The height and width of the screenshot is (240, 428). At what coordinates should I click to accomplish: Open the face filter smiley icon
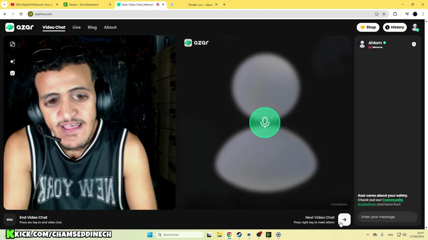(x=12, y=73)
